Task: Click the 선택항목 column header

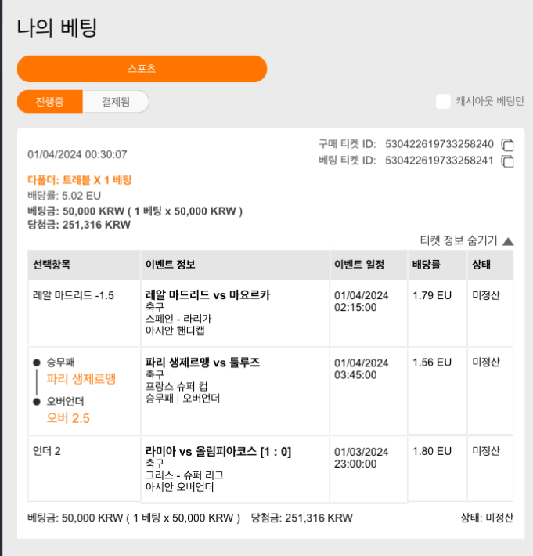Action: pyautogui.click(x=52, y=265)
